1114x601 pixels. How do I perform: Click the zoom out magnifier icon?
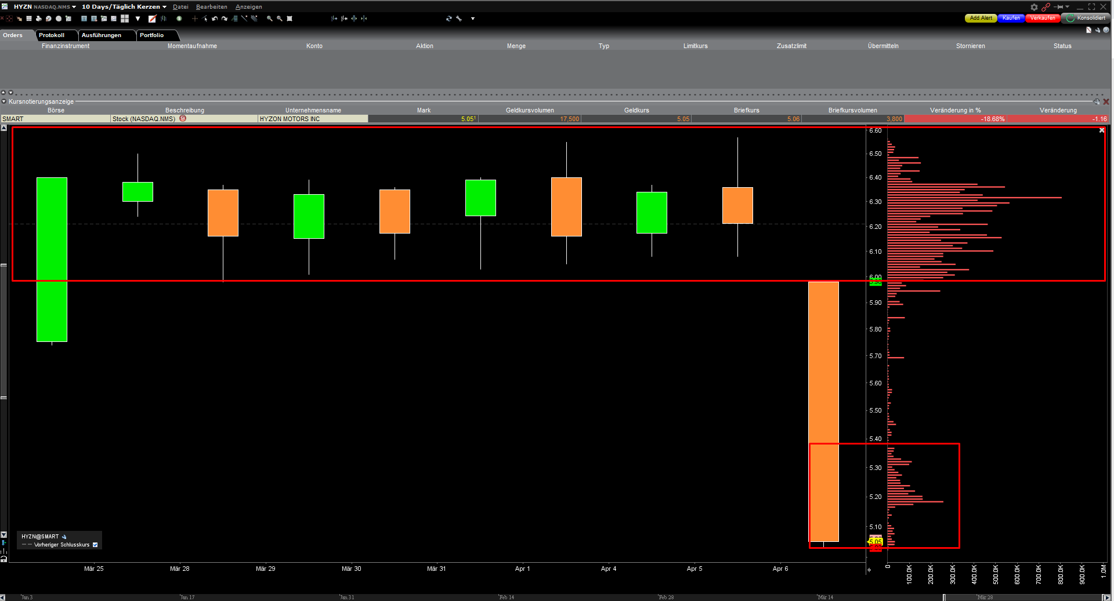[280, 19]
